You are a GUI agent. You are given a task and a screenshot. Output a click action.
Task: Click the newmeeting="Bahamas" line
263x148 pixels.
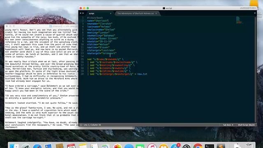[x=101, y=36]
